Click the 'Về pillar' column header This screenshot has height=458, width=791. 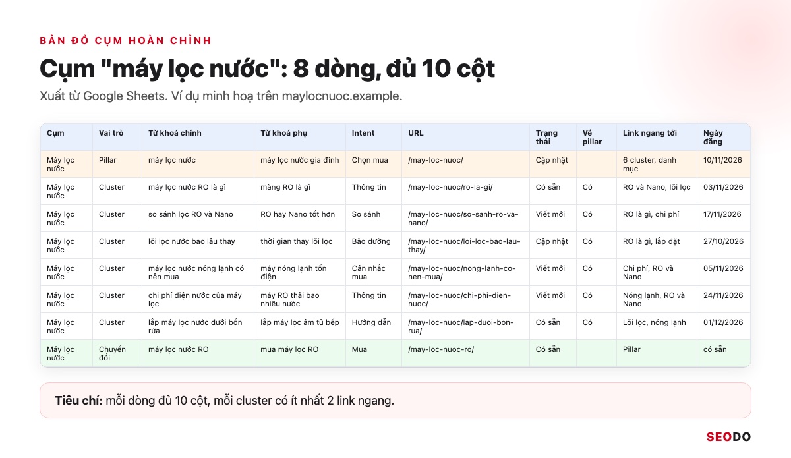(596, 137)
